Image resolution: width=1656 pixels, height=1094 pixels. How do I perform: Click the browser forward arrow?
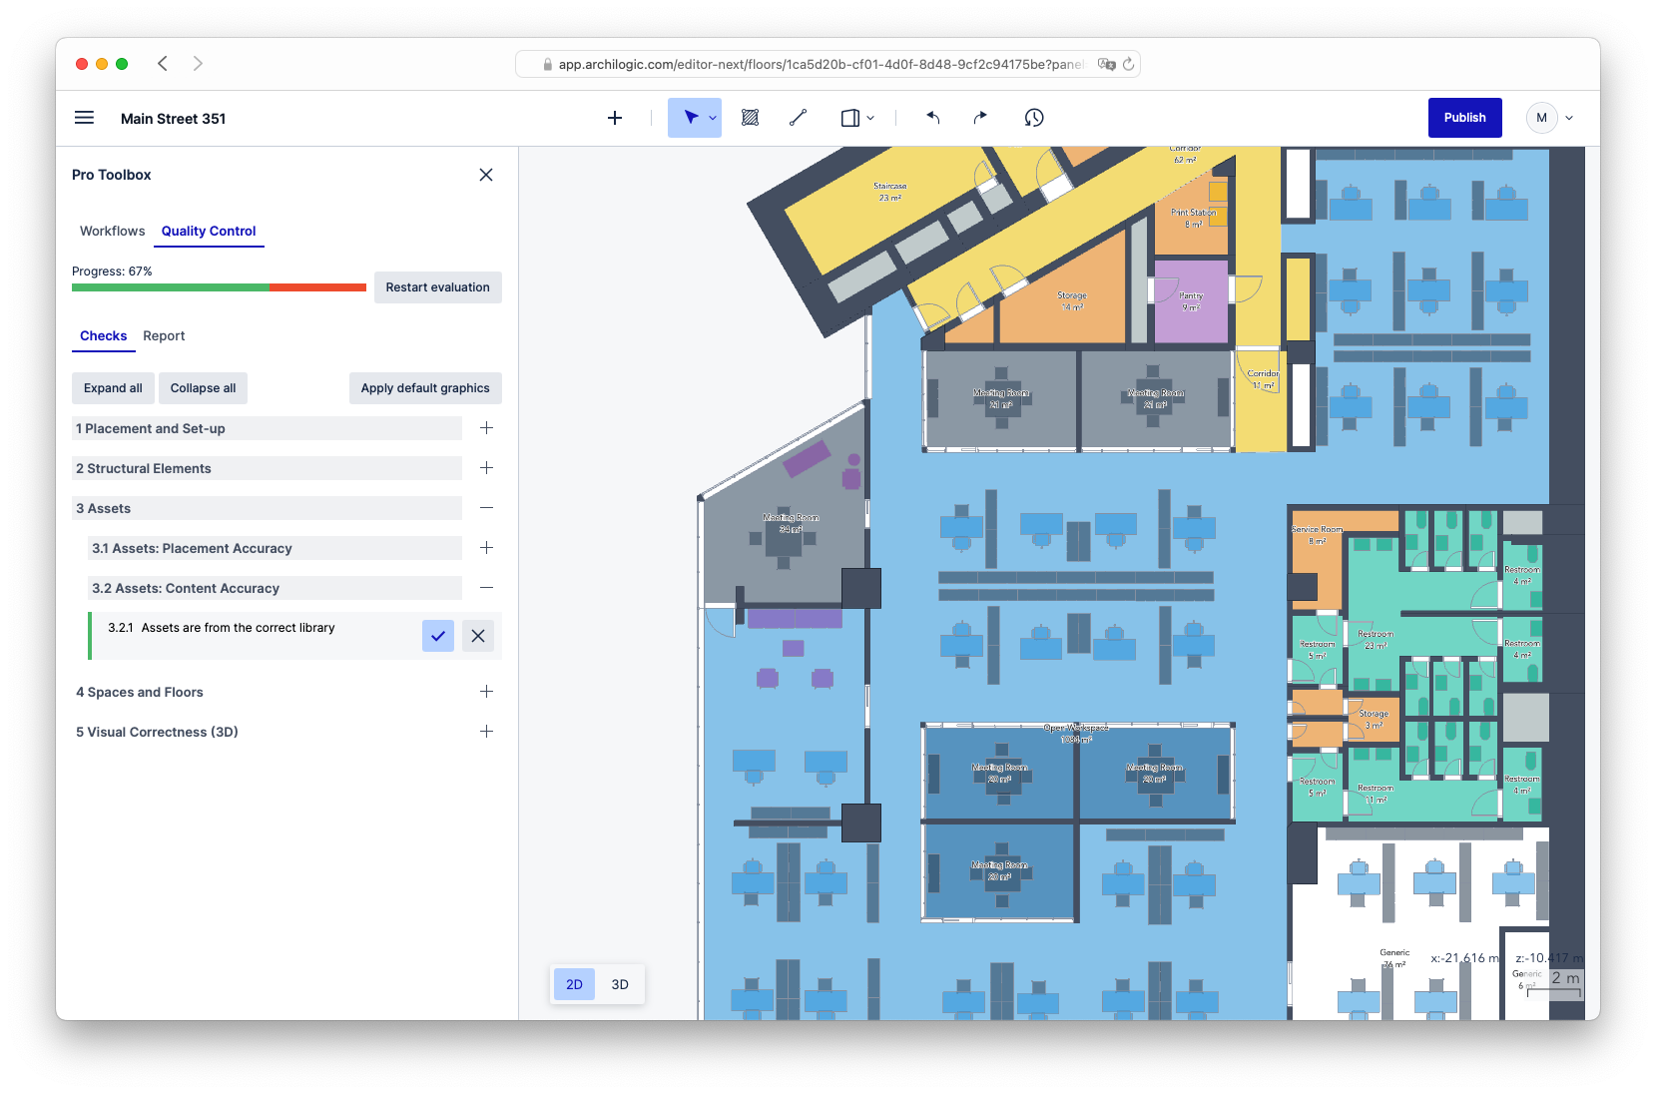coord(198,64)
